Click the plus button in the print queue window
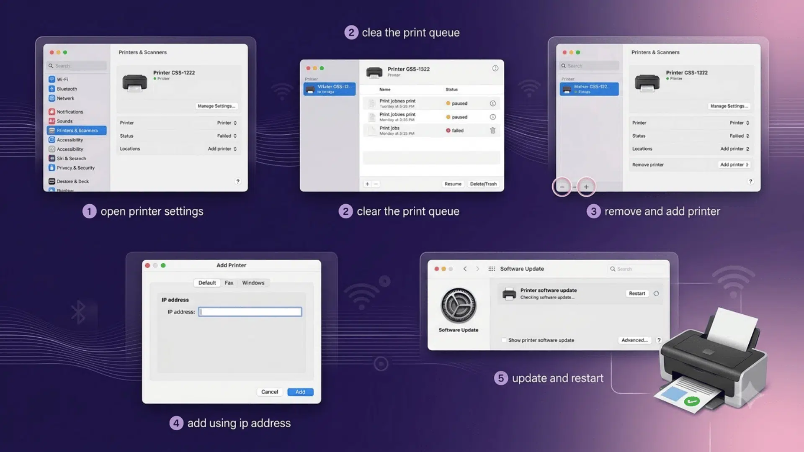Image resolution: width=804 pixels, height=452 pixels. tap(367, 184)
